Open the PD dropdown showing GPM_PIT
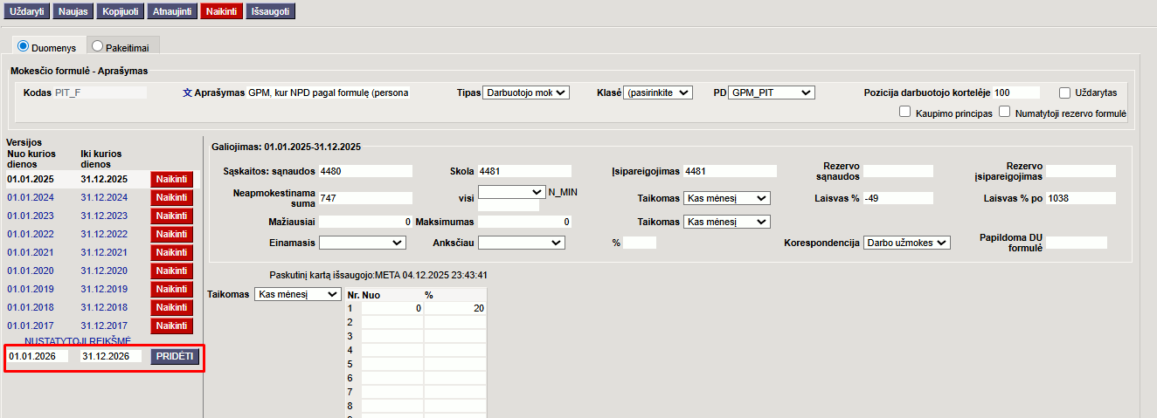Screen dimensions: 1157x418 [772, 93]
